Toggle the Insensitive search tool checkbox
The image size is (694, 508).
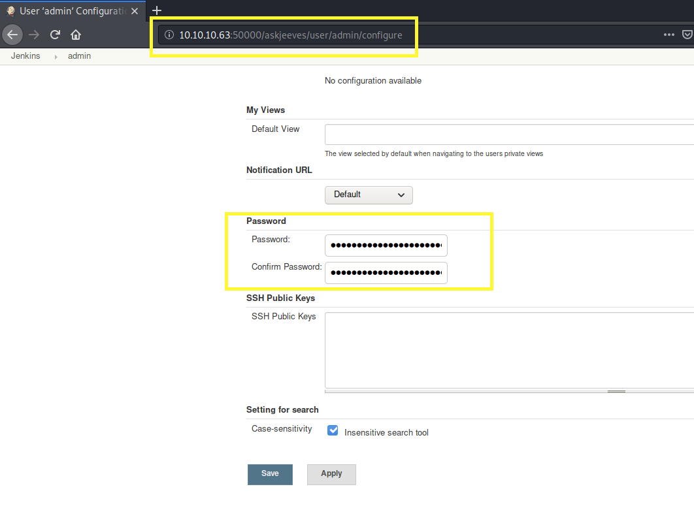click(x=333, y=431)
